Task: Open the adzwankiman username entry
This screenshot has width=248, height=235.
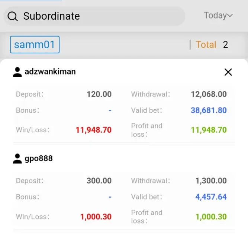Action: pyautogui.click(x=50, y=72)
